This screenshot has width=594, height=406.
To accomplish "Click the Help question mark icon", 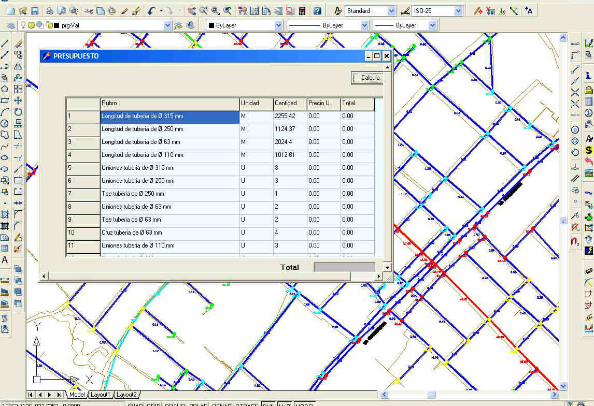I will [x=317, y=11].
